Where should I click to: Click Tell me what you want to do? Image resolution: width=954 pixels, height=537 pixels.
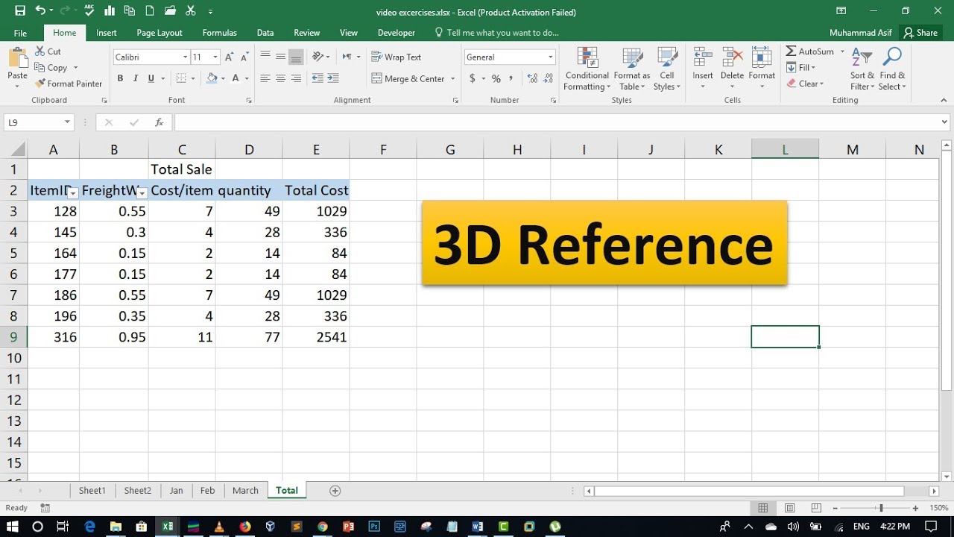[x=502, y=33]
